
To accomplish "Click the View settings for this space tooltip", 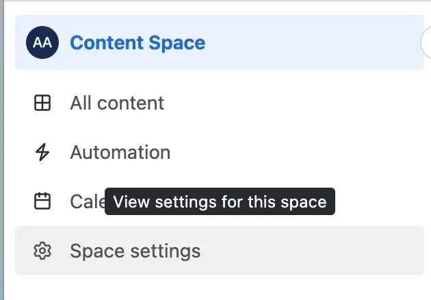I will point(220,201).
